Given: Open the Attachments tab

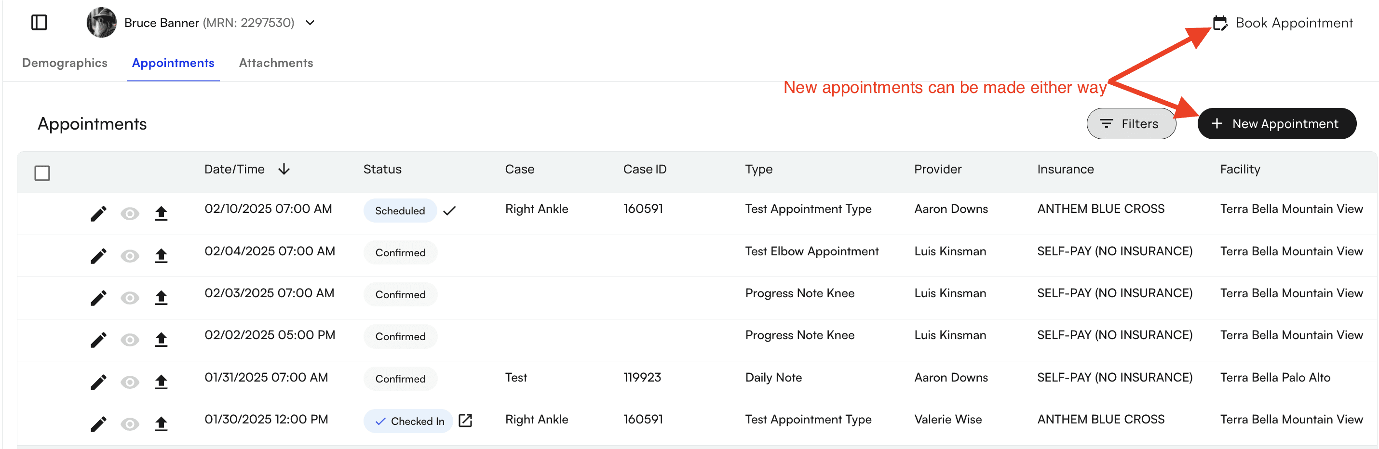Looking at the screenshot, I should 276,63.
